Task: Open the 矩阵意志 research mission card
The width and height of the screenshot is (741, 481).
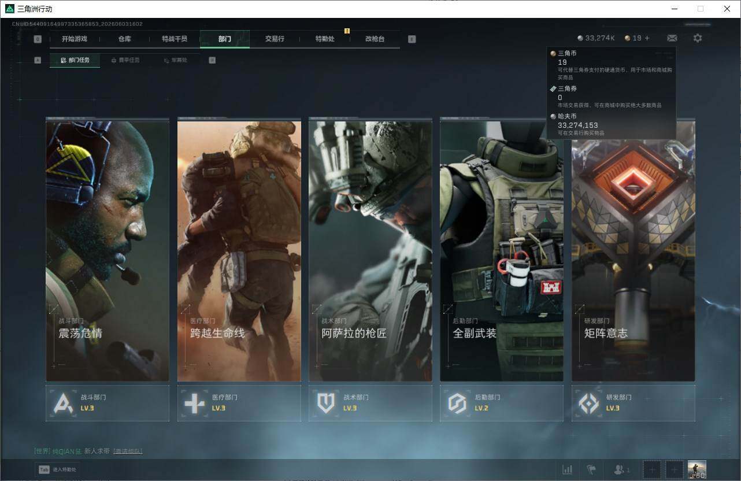Action: click(x=633, y=250)
